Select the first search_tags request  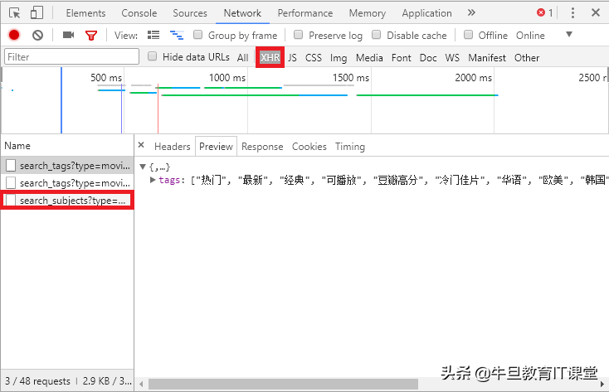[67, 166]
